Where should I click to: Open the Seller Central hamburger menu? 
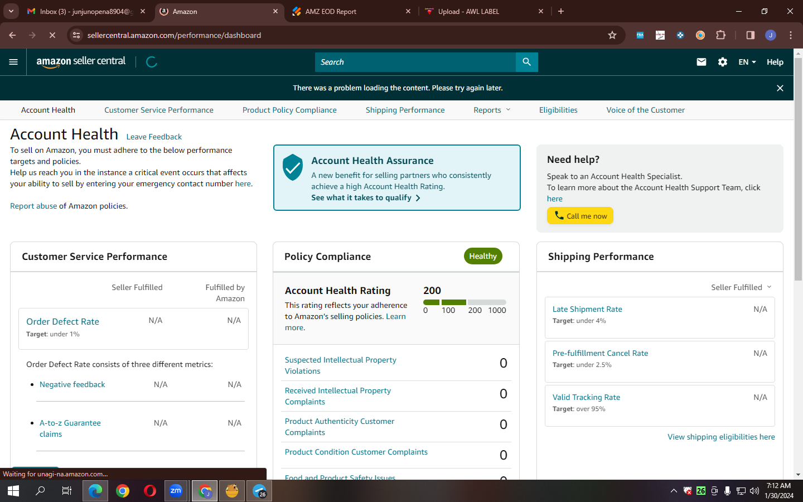coord(13,62)
